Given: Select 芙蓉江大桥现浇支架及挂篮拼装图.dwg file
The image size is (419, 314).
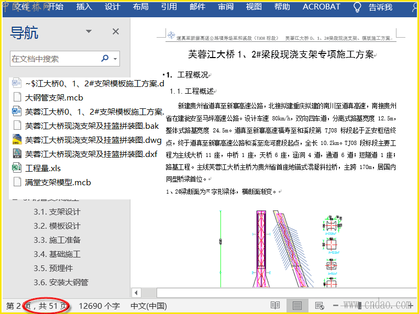Looking at the screenshot, I should [x=93, y=140].
